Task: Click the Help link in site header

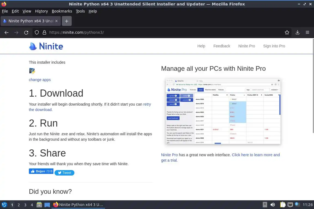Action: coord(201,46)
